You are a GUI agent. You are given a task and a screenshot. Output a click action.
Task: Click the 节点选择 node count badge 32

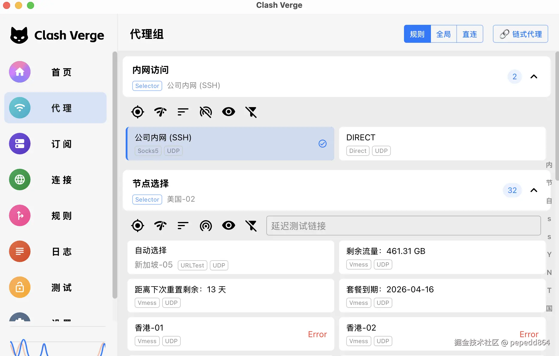(x=512, y=190)
